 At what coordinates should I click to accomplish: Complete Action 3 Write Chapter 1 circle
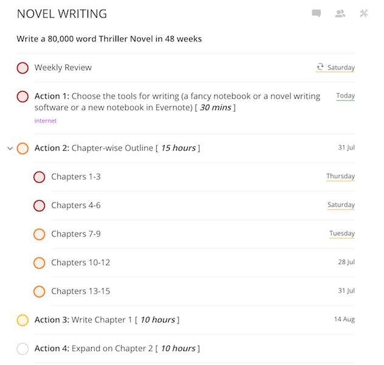(x=22, y=320)
